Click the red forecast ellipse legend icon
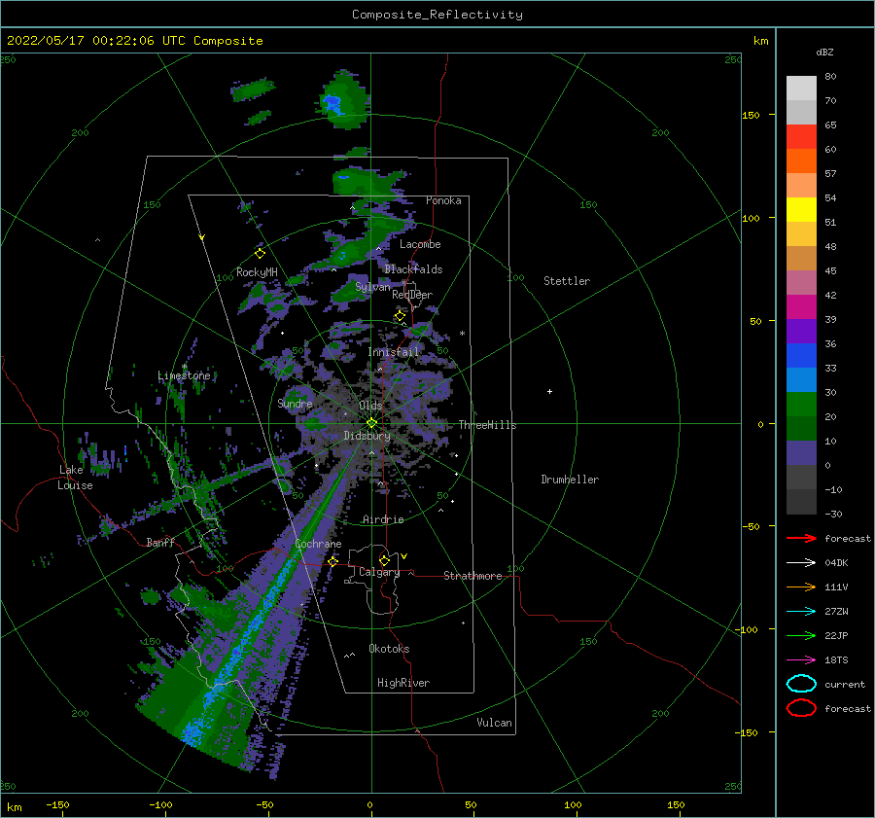The width and height of the screenshot is (875, 818). (801, 708)
